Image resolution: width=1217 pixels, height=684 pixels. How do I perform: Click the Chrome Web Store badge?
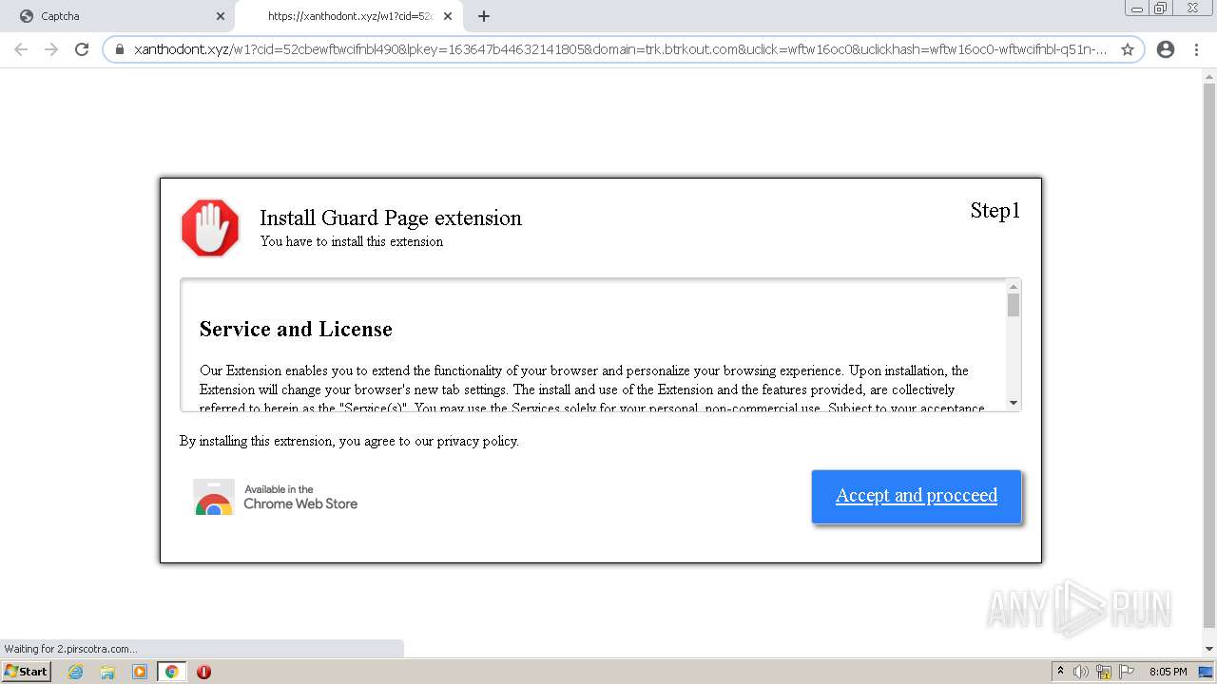click(276, 497)
